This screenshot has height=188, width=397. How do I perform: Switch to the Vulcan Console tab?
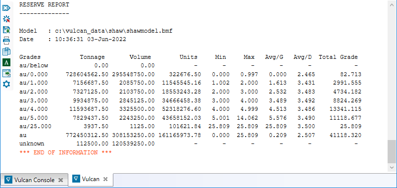coord(34,180)
